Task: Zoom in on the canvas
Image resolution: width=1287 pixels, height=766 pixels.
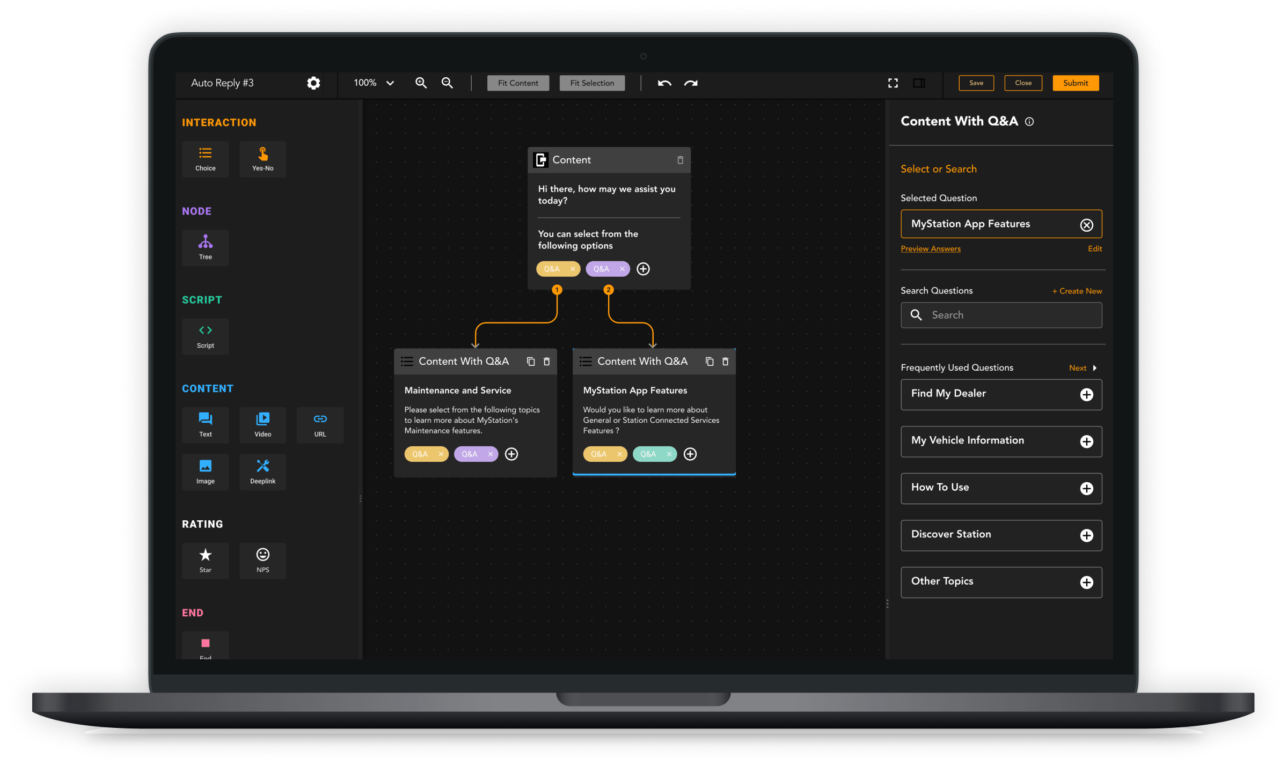Action: 421,83
